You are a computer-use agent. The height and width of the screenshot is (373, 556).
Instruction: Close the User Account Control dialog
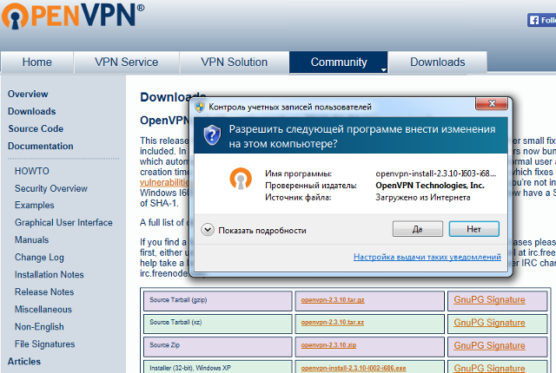coord(492,104)
